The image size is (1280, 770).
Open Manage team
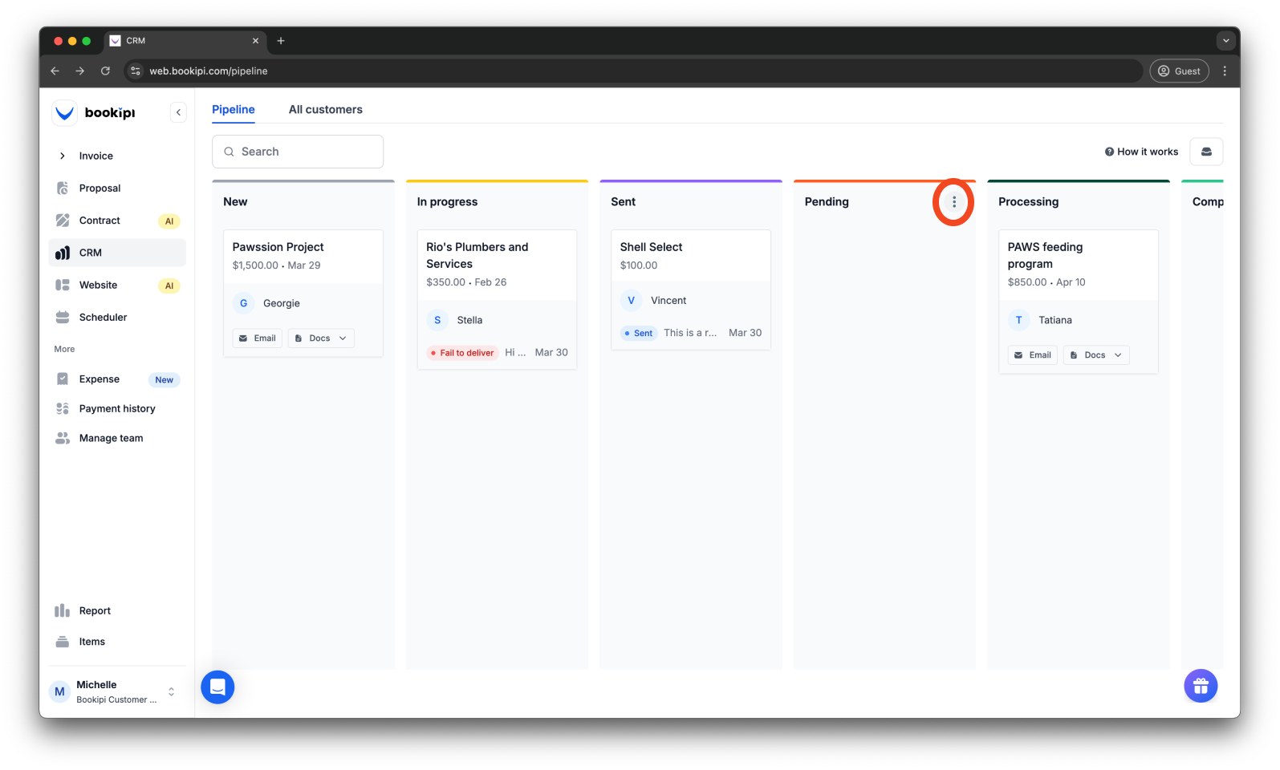pos(117,438)
